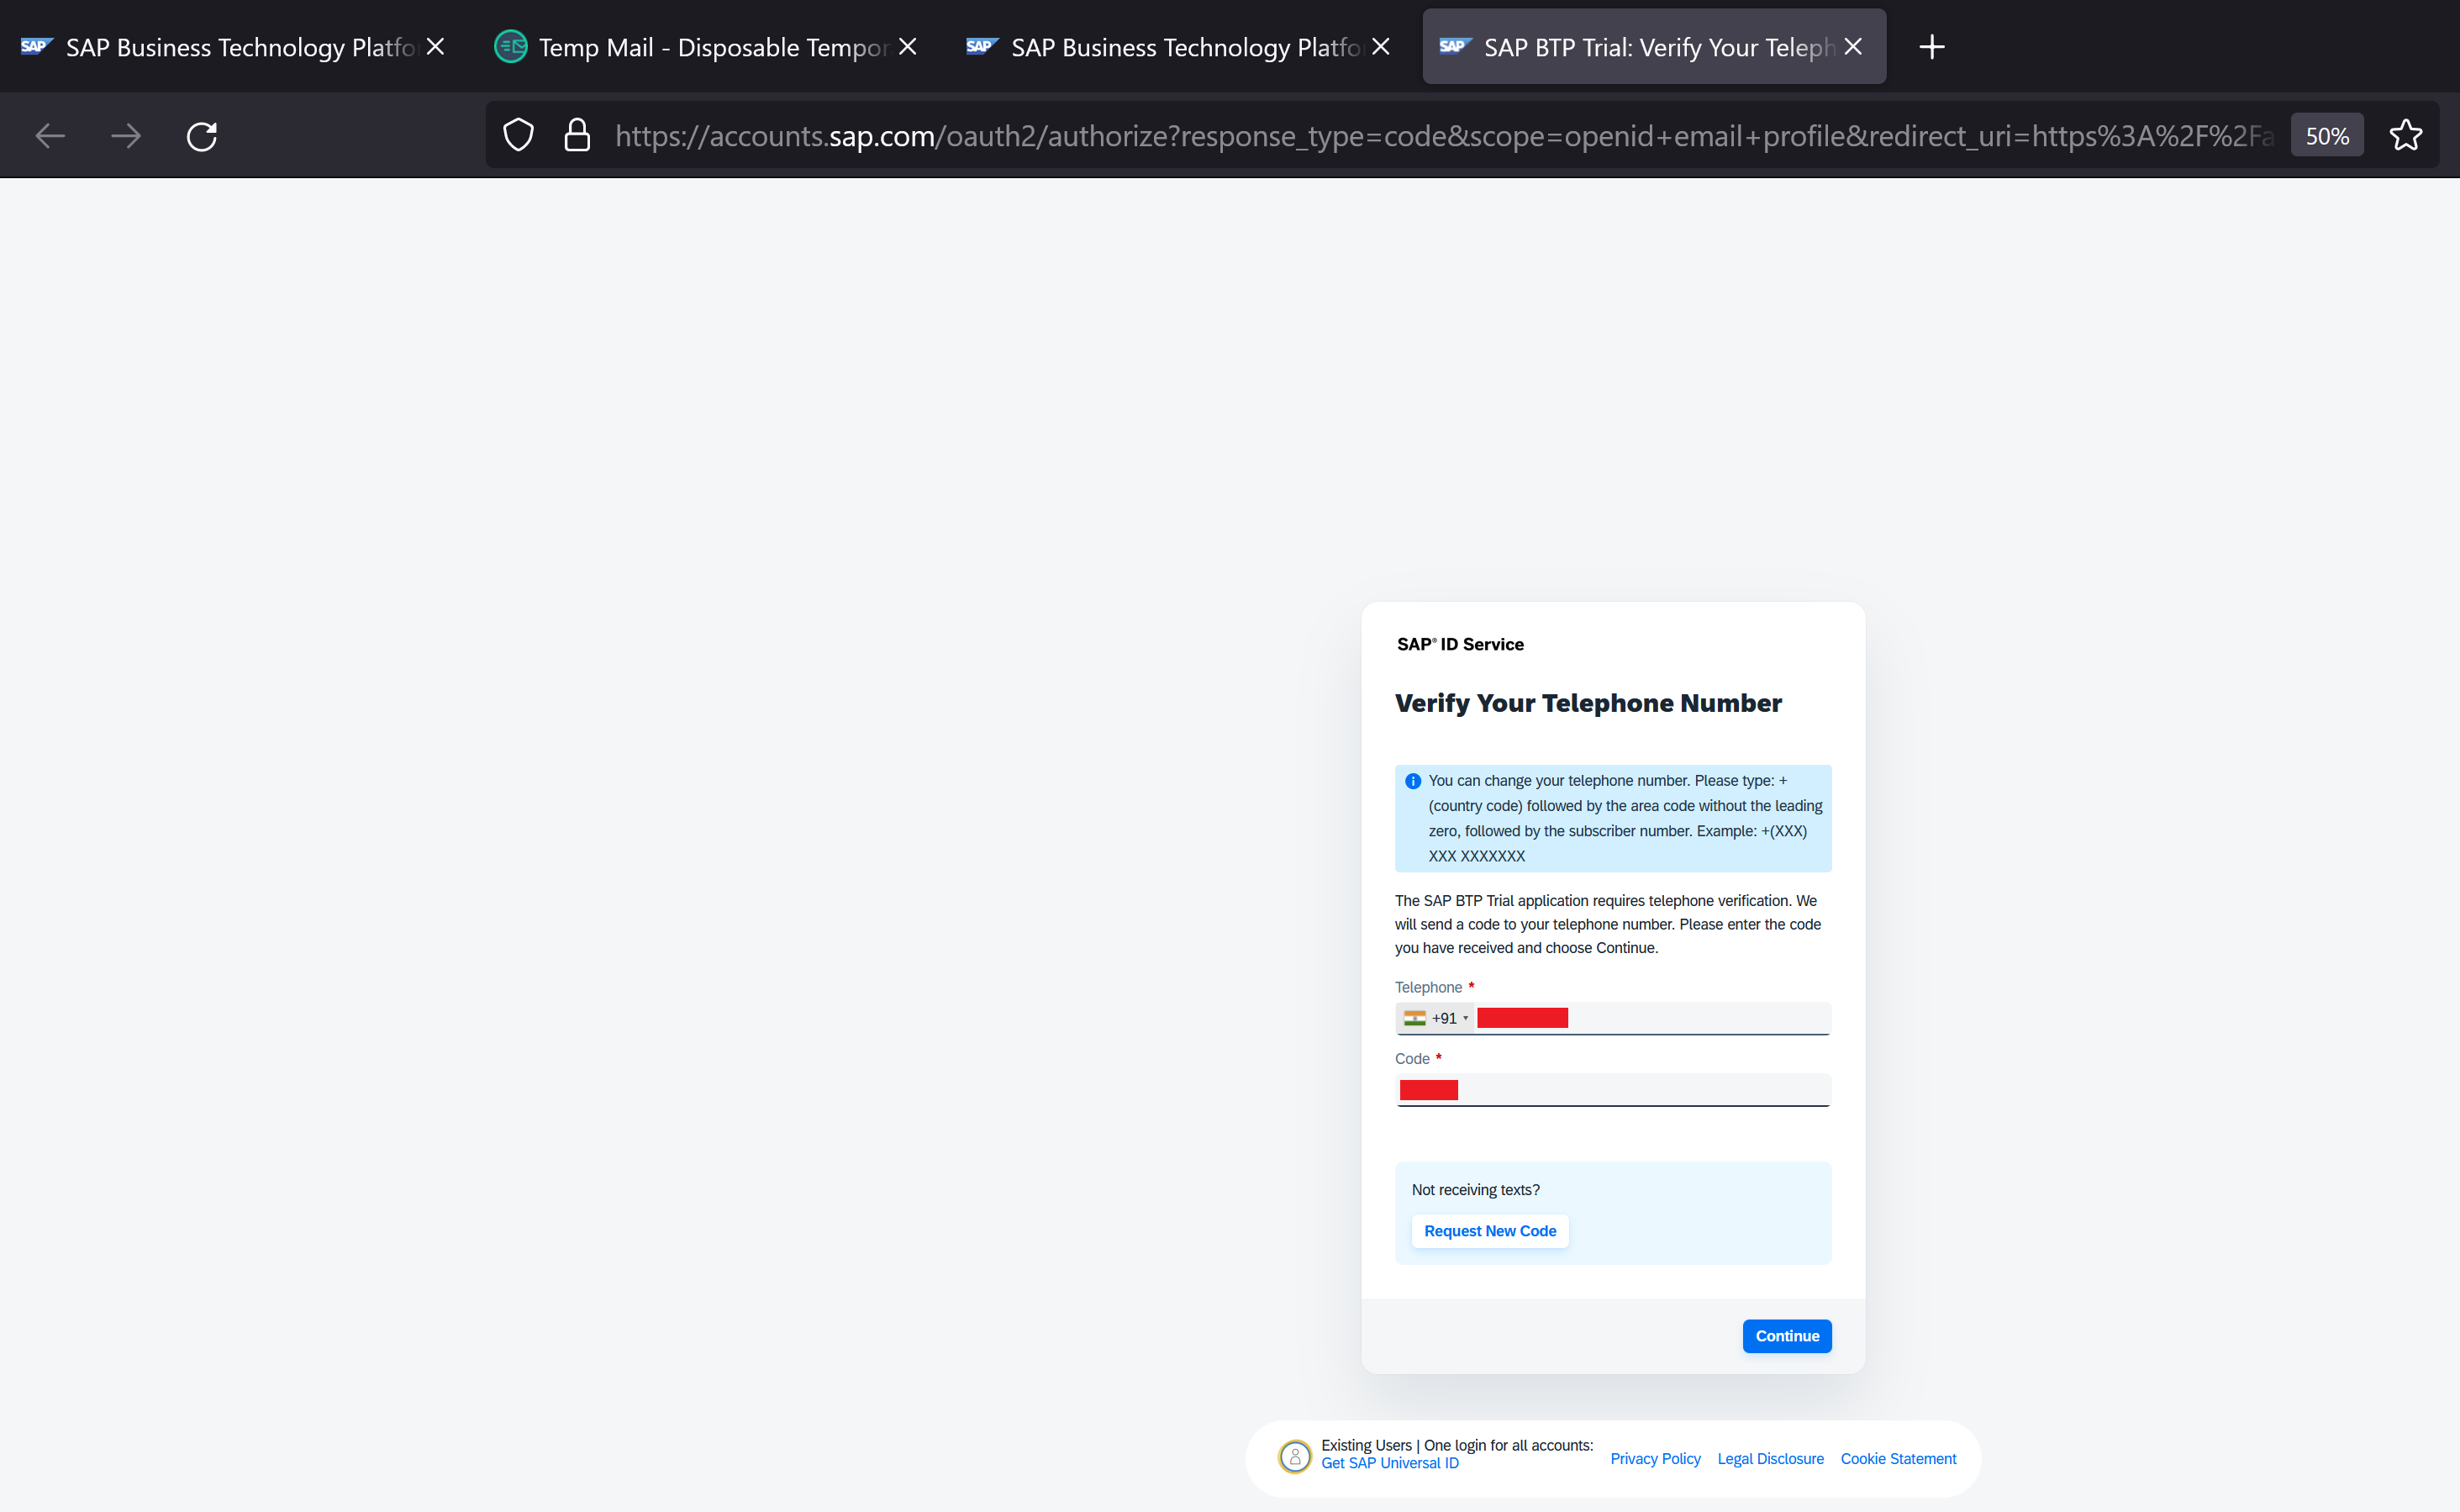Bookmark this page with star icon
This screenshot has height=1512, width=2460.
tap(2405, 135)
